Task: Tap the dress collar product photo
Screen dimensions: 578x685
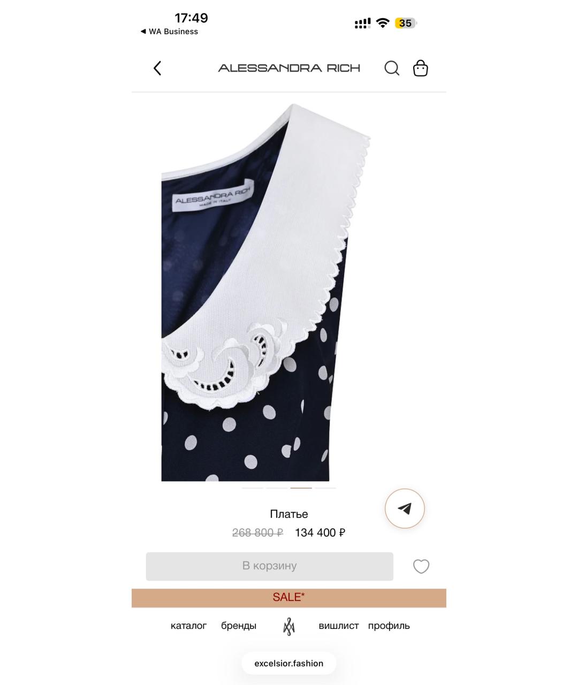Action: (266, 292)
